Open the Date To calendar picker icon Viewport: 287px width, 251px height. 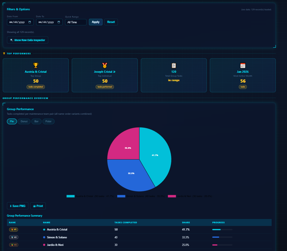pyautogui.click(x=59, y=22)
